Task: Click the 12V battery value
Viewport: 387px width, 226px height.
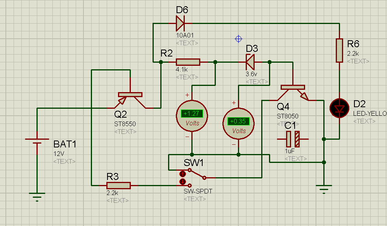Action: click(59, 154)
